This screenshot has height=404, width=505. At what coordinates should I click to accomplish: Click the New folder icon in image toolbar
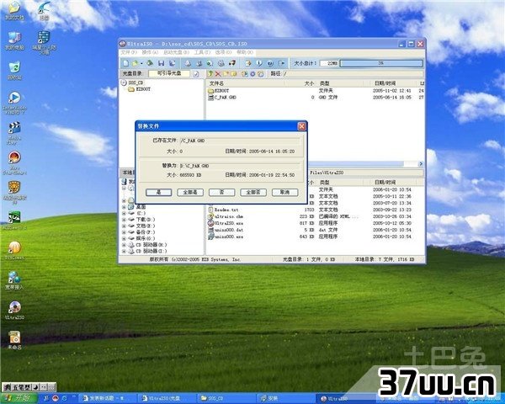(x=226, y=74)
